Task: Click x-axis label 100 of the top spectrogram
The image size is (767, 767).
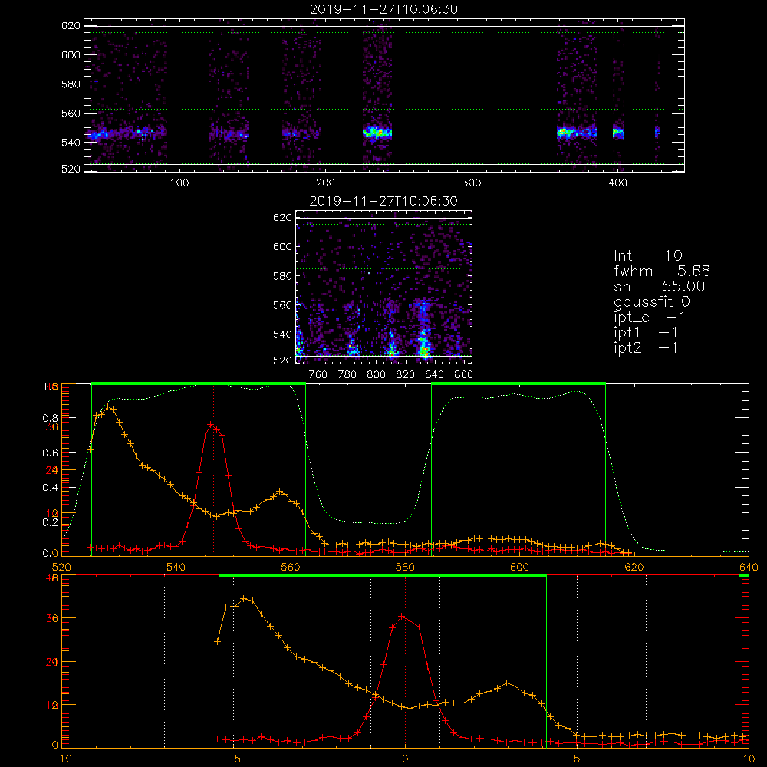Action: 179,183
